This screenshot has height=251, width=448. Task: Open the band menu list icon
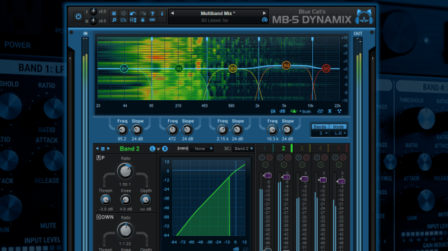(x=103, y=149)
